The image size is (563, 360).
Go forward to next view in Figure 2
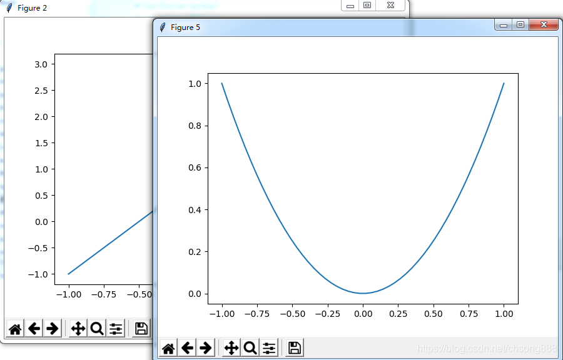53,327
